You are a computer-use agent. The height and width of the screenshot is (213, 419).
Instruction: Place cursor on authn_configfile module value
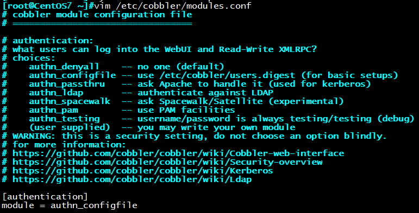(94, 205)
